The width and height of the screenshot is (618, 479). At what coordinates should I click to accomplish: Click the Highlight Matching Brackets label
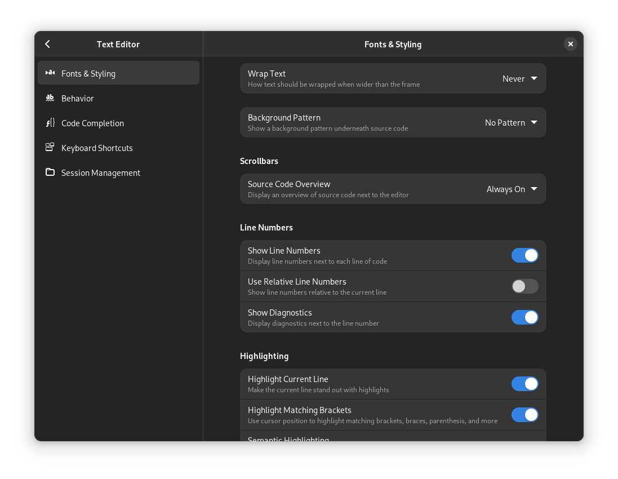(299, 410)
